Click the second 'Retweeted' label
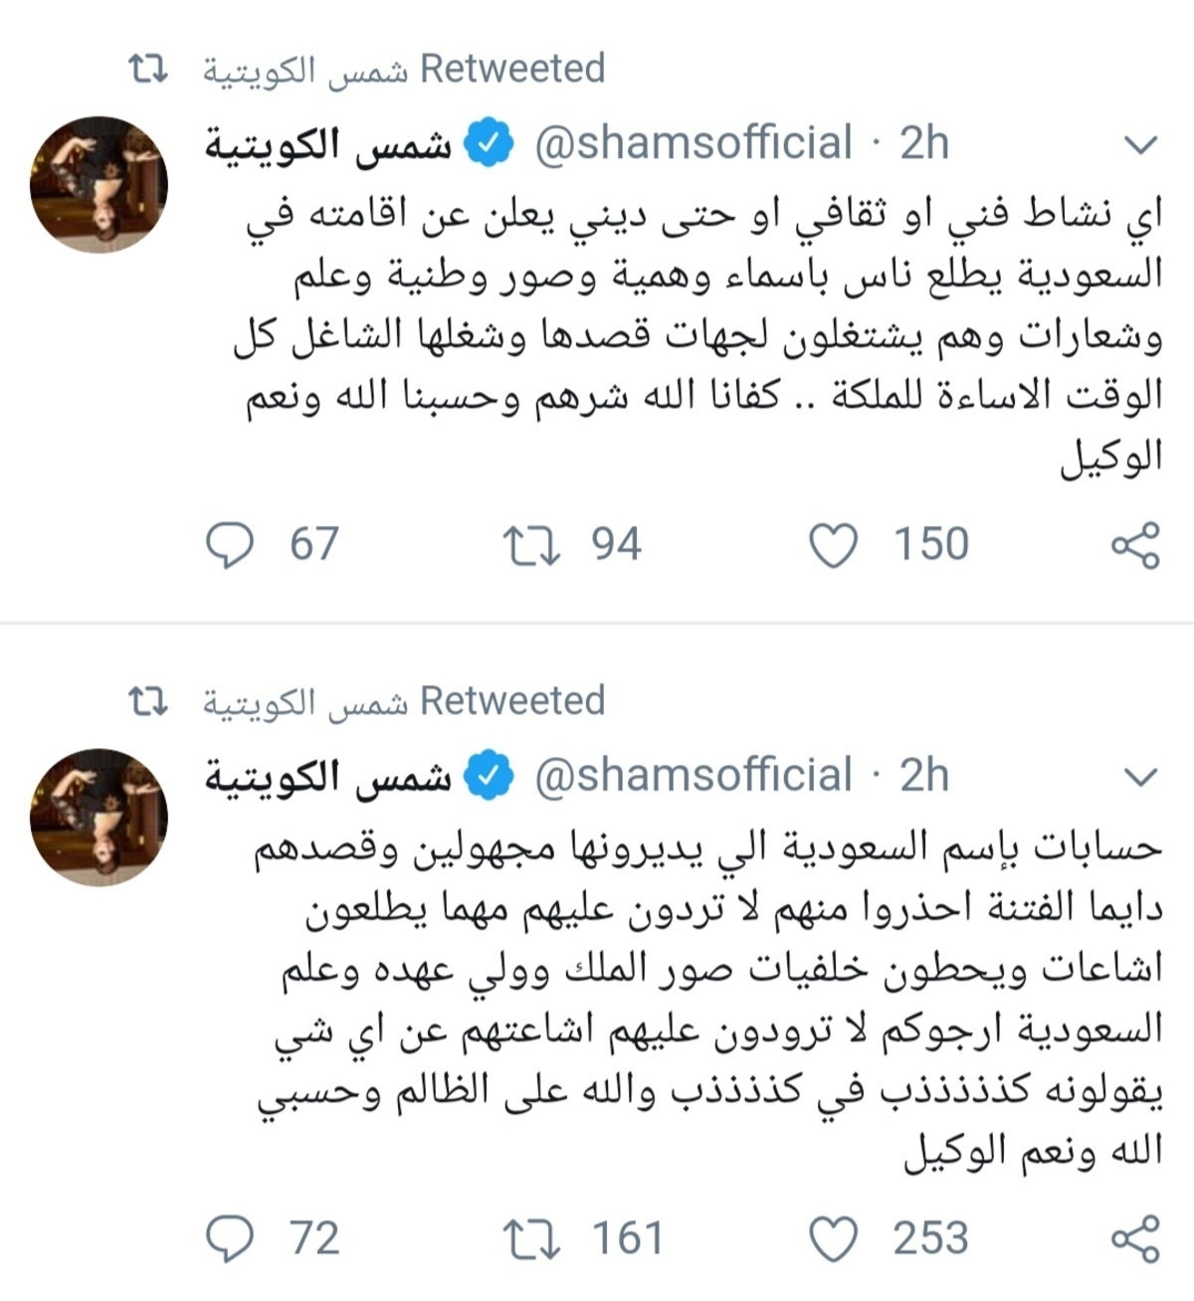Image resolution: width=1194 pixels, height=1301 pixels. 512,701
